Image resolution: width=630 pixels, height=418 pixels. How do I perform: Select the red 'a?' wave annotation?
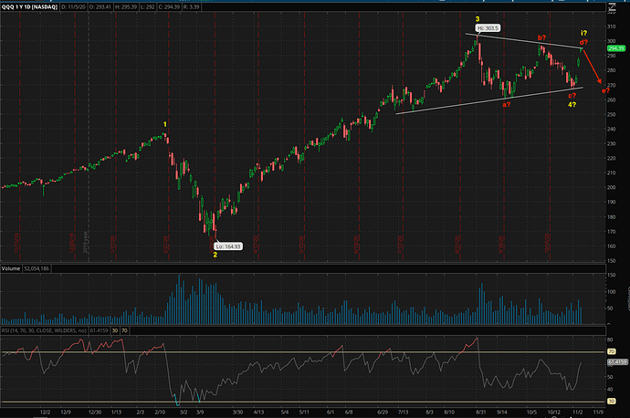coord(506,104)
